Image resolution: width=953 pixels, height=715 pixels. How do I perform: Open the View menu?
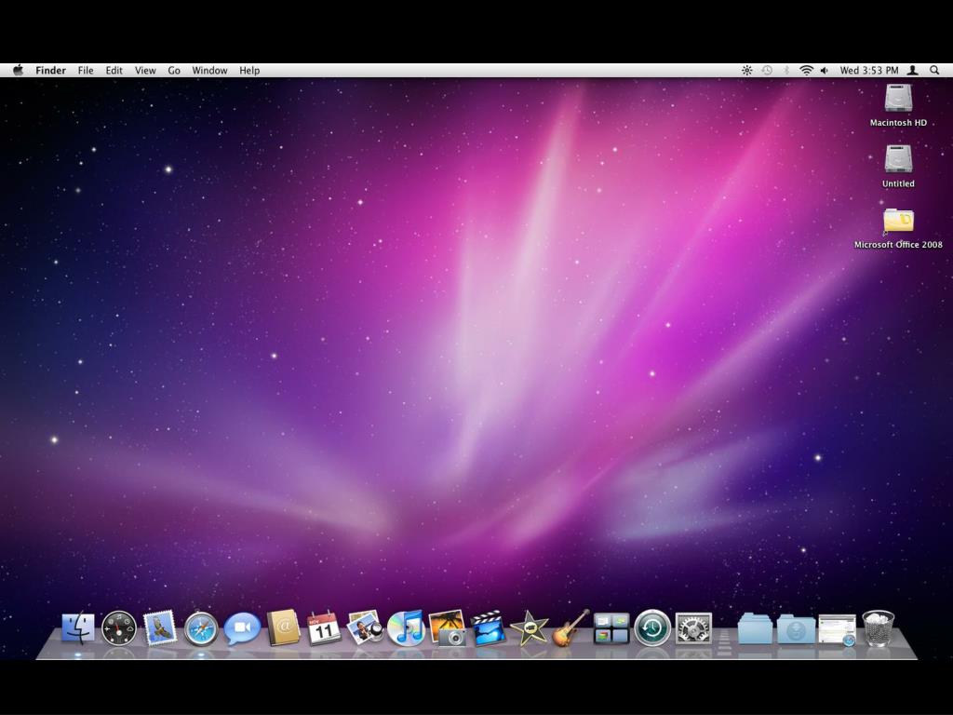[x=145, y=71]
